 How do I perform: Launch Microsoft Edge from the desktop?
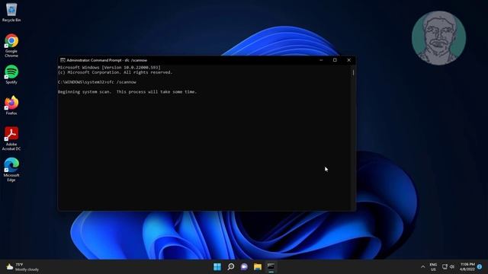(x=11, y=170)
